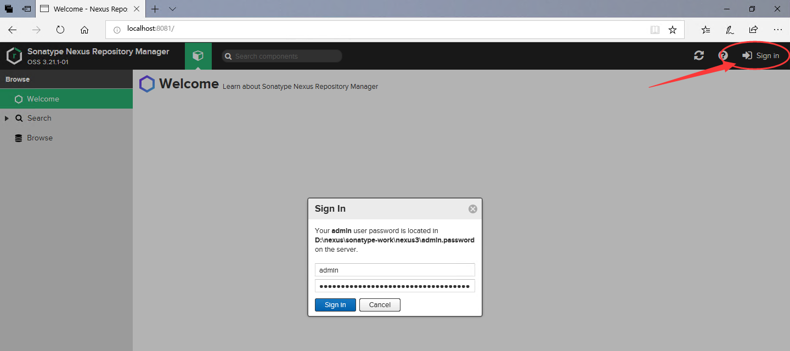This screenshot has width=790, height=351.
Task: Select the Welcome - Nexus Repository tab
Action: (91, 9)
